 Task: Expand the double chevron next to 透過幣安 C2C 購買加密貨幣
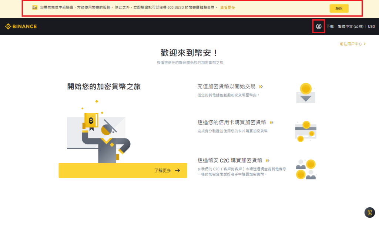pyautogui.click(x=268, y=161)
